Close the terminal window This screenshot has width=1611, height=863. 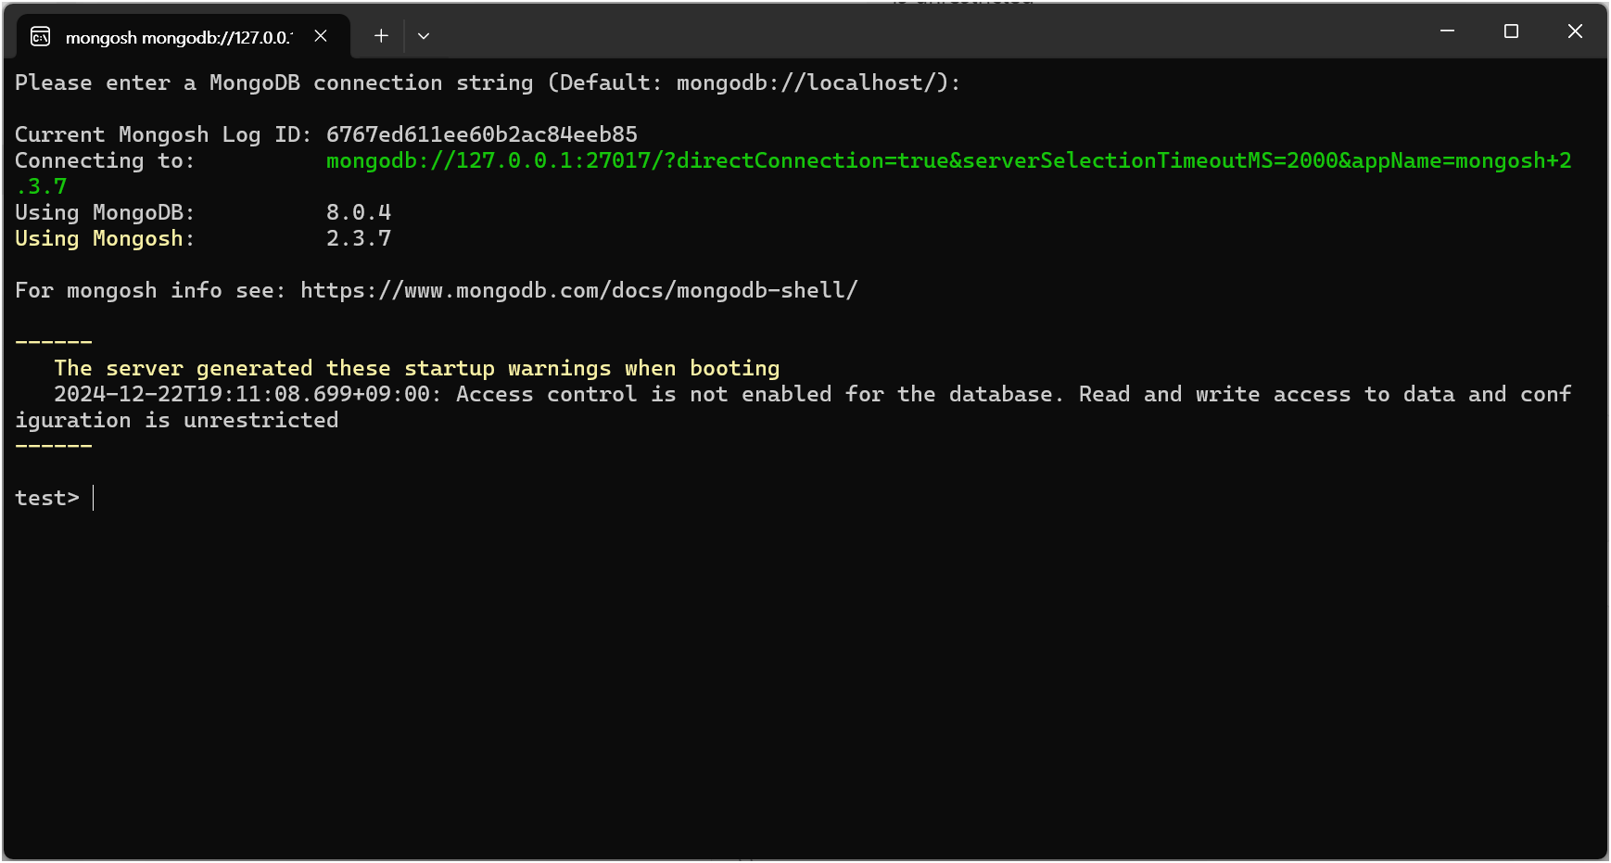coord(1575,31)
